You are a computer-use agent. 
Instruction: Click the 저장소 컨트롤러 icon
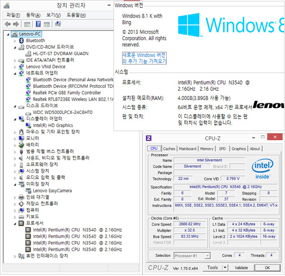[21, 204]
